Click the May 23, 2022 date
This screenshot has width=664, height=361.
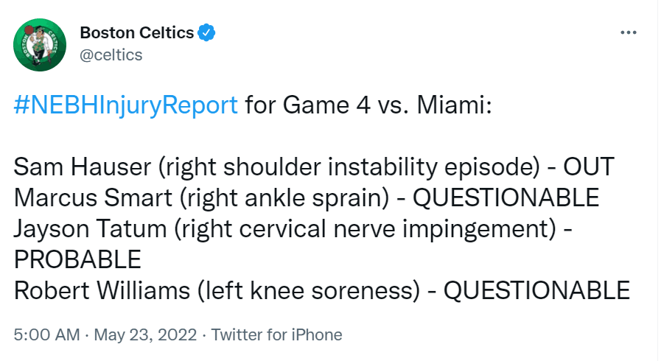click(x=145, y=334)
